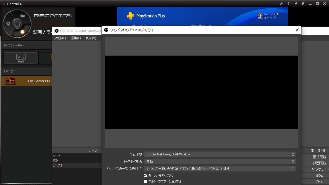Open the ファイル(F) menu in OBS
This screenshot has width=329, height=185.
point(60,38)
